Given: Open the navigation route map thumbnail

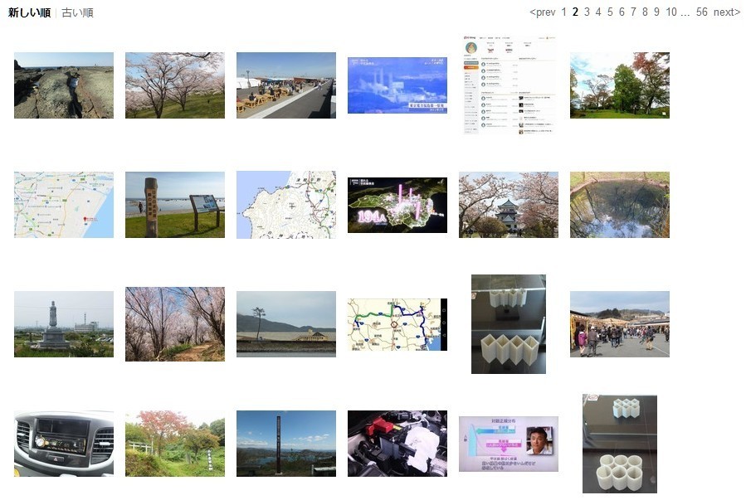Looking at the screenshot, I should (x=397, y=324).
